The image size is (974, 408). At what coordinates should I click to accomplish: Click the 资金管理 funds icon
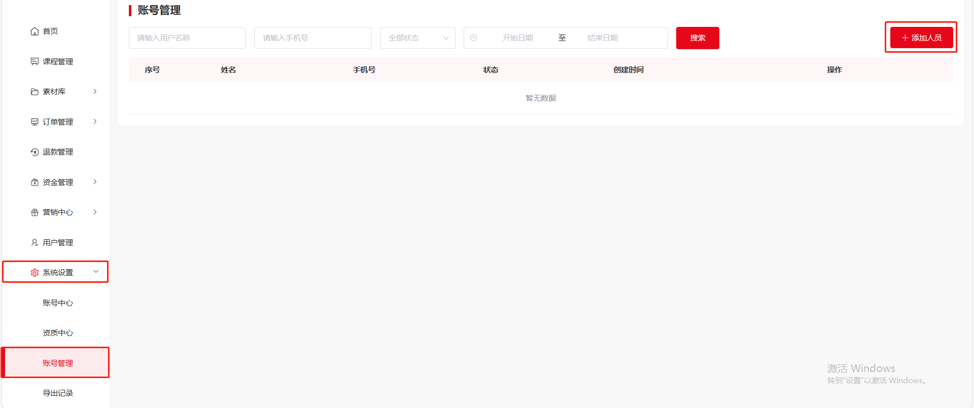pos(34,182)
